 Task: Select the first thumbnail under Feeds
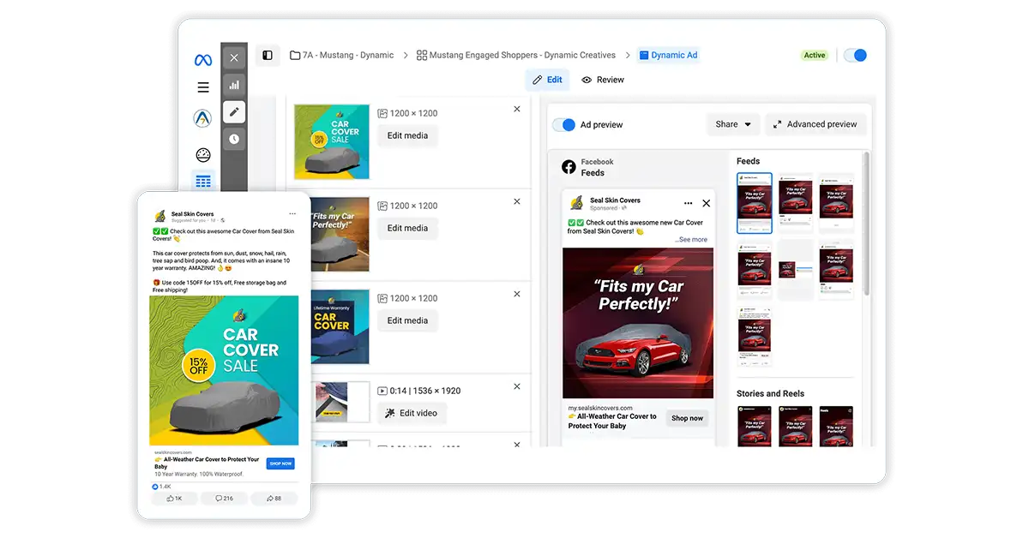(754, 203)
